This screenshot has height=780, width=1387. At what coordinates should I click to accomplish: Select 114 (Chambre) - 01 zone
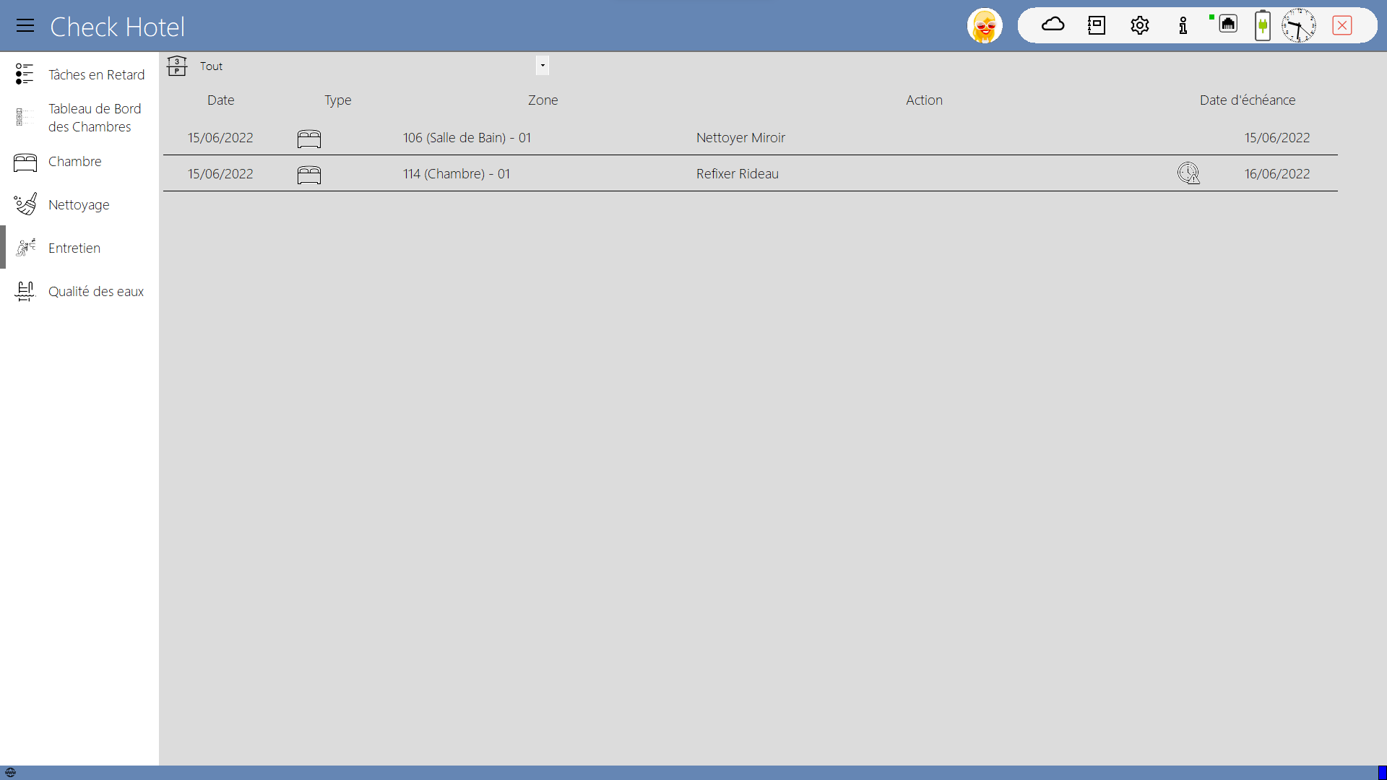coord(457,173)
